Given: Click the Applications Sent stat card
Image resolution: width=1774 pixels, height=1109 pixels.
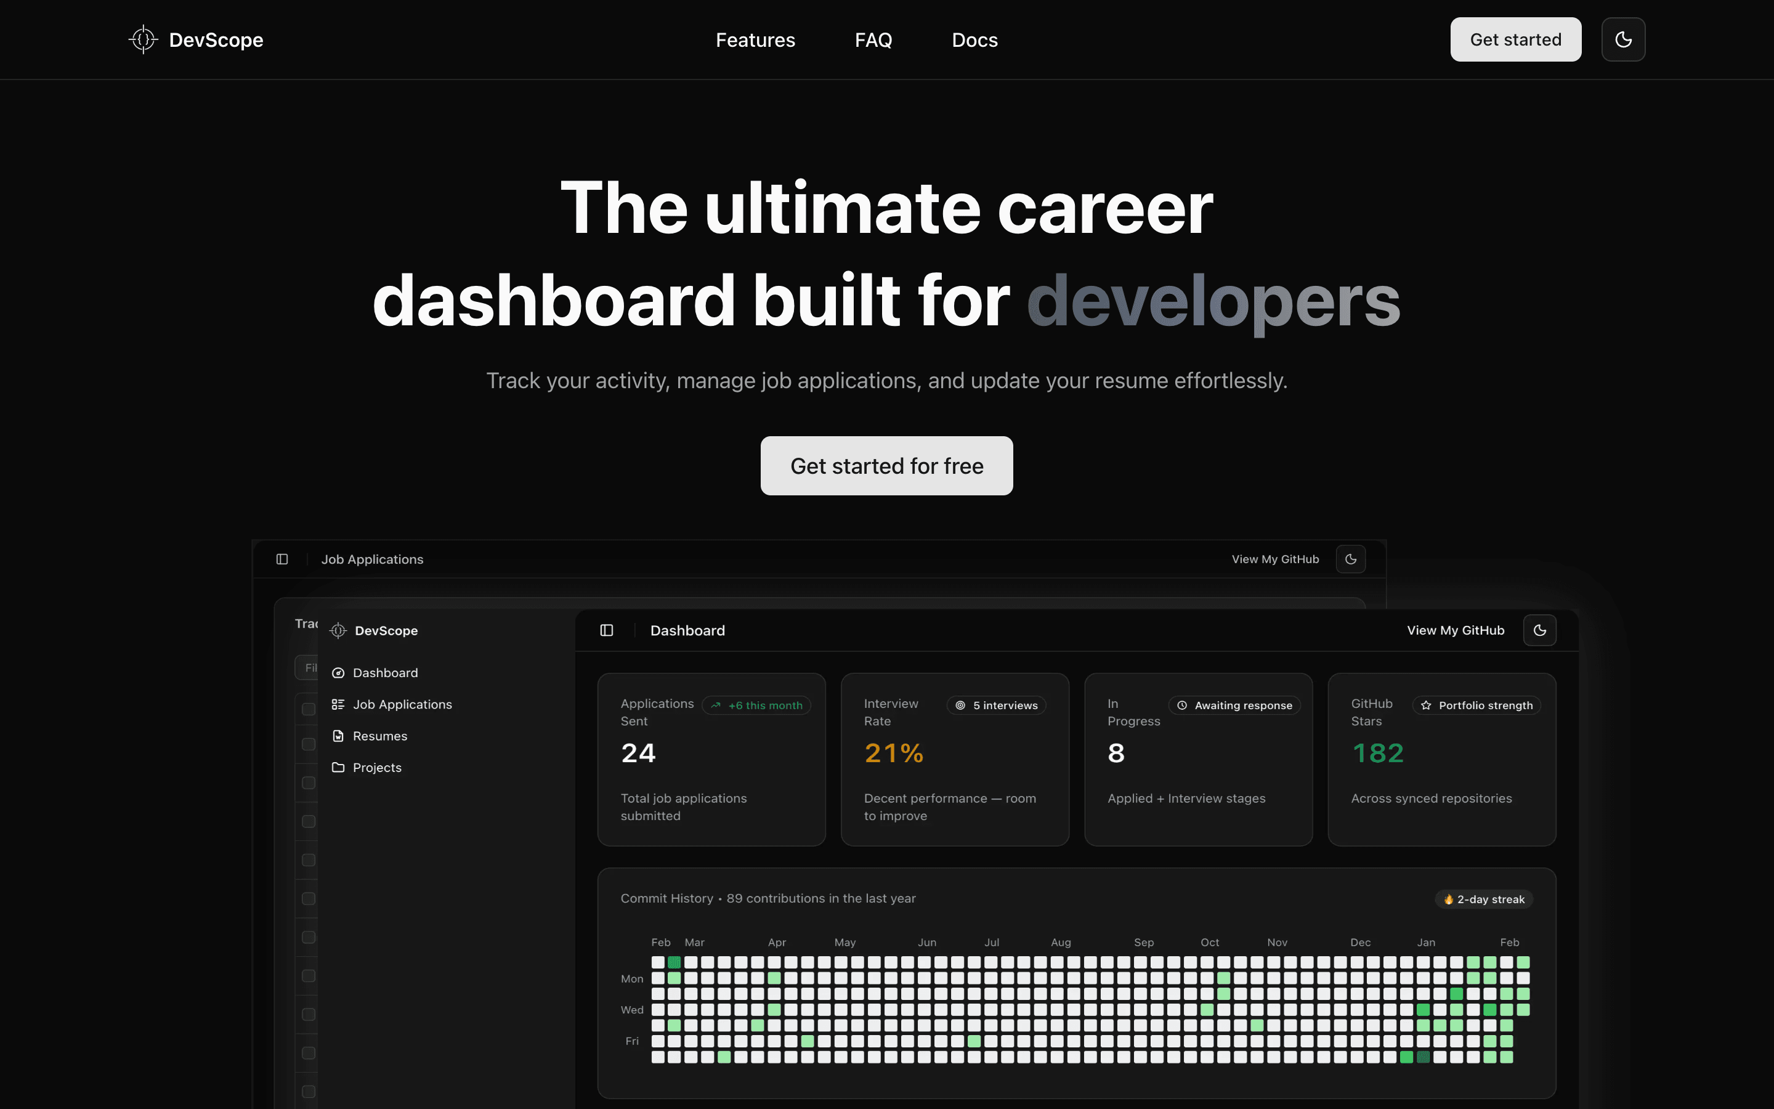Looking at the screenshot, I should 711,759.
